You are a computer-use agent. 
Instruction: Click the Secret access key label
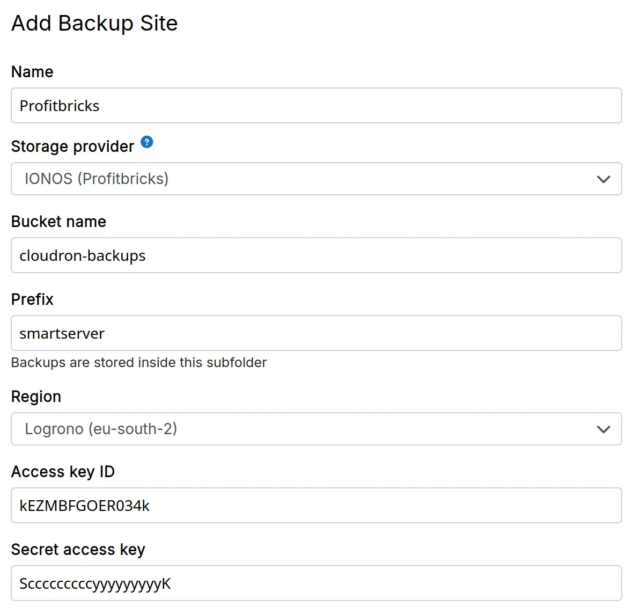point(78,550)
